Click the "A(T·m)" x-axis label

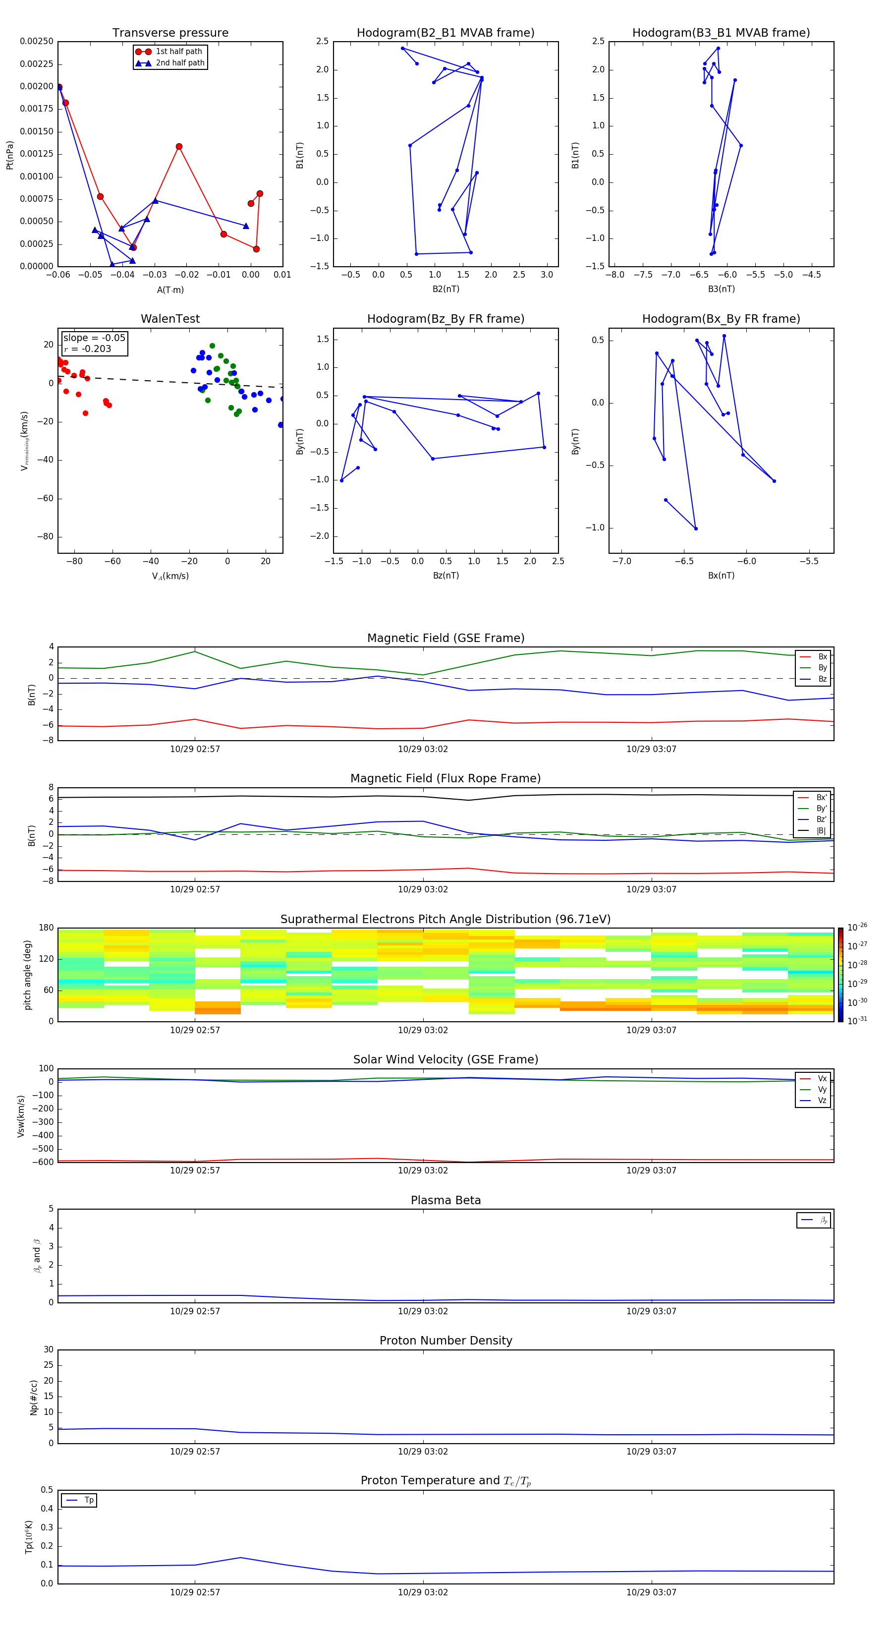170,290
